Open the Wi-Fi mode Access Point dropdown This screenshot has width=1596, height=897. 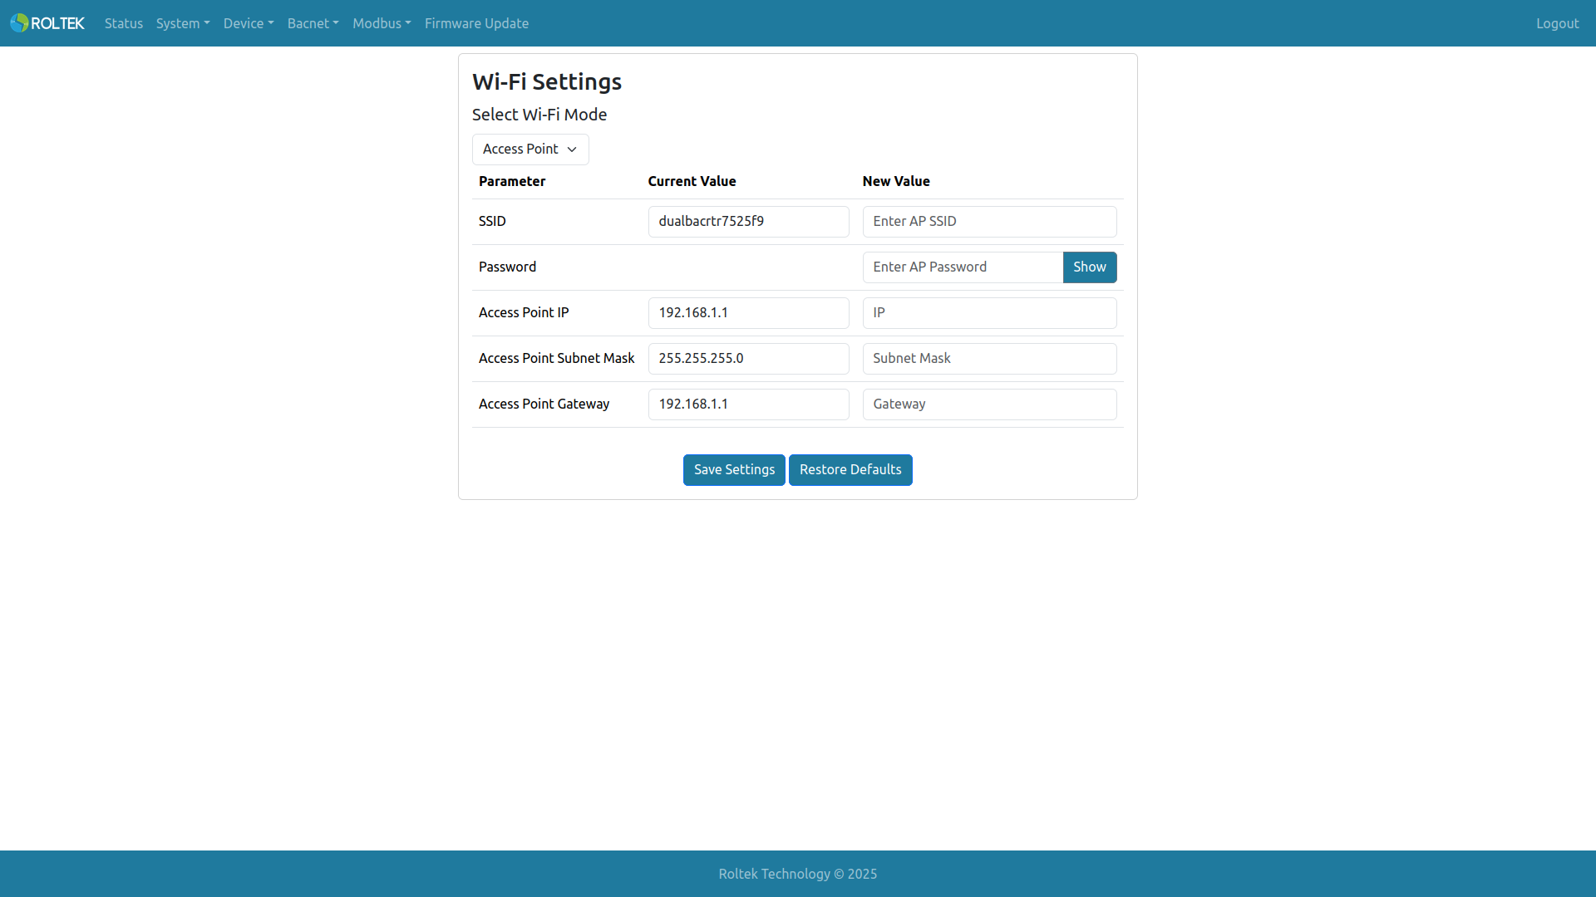point(530,149)
